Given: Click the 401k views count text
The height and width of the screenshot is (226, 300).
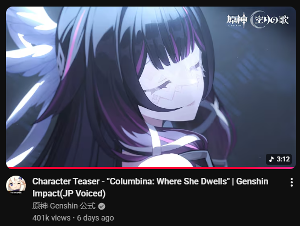Looking at the screenshot, I should (x=51, y=218).
